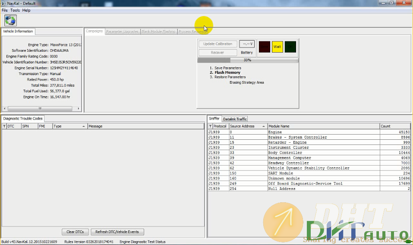The width and height of the screenshot is (413, 245).
Task: Click the Flash Memory step text
Action: click(x=227, y=72)
